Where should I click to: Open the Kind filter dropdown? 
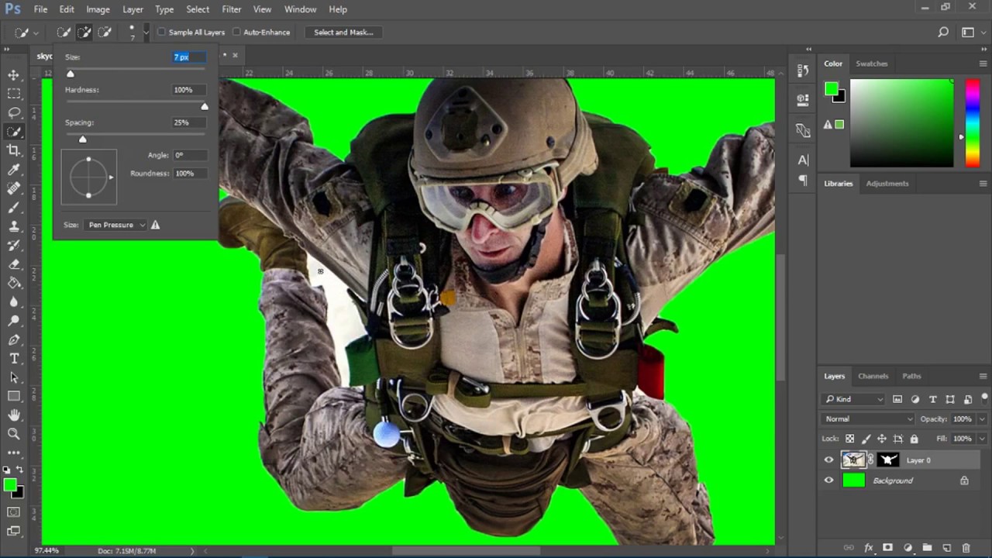[x=853, y=399]
